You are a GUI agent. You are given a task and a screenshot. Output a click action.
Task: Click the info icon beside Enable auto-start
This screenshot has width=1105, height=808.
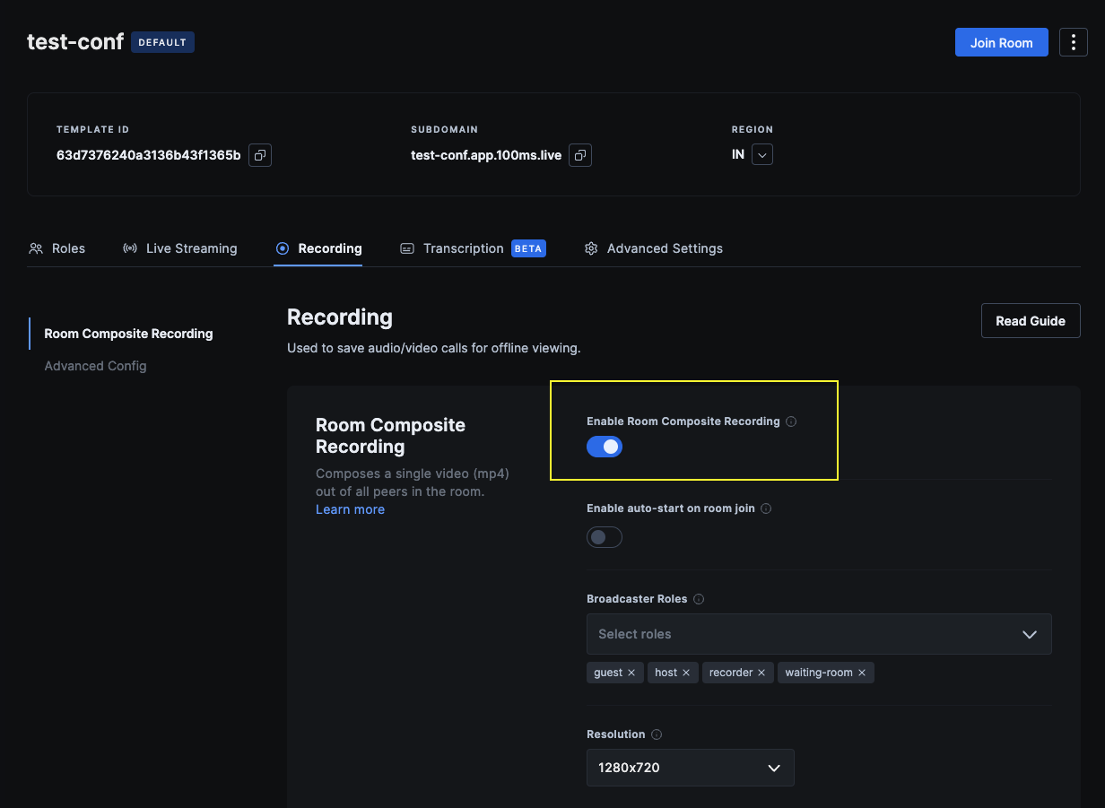point(766,508)
